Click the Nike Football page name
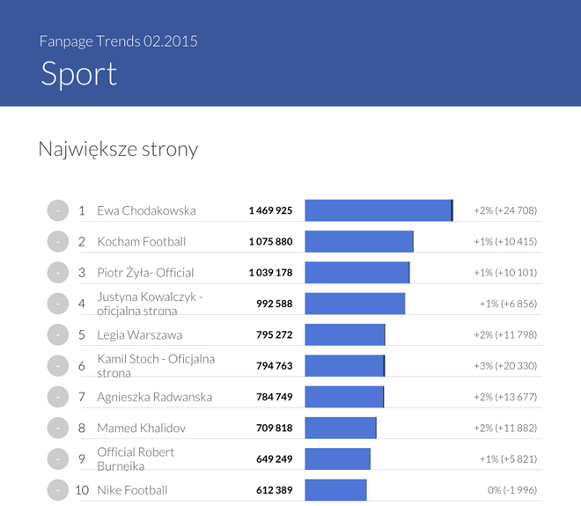The width and height of the screenshot is (581, 506). tap(132, 489)
